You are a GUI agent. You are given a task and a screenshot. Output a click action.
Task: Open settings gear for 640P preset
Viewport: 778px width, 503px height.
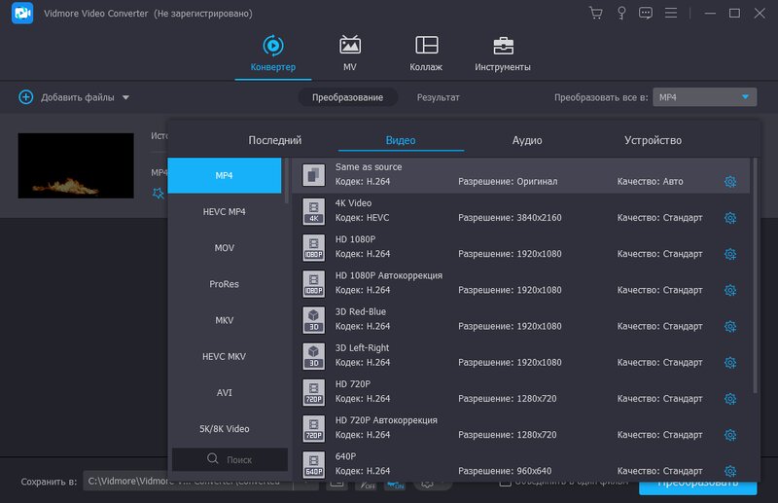click(x=730, y=471)
